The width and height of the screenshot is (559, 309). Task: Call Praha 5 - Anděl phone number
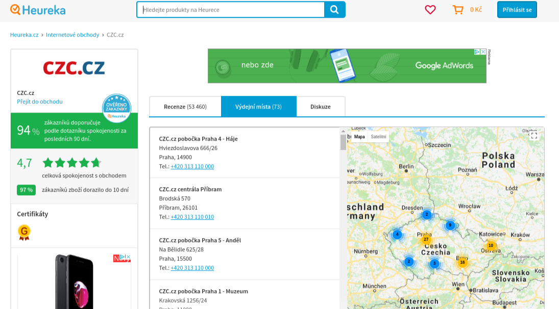pyautogui.click(x=192, y=268)
